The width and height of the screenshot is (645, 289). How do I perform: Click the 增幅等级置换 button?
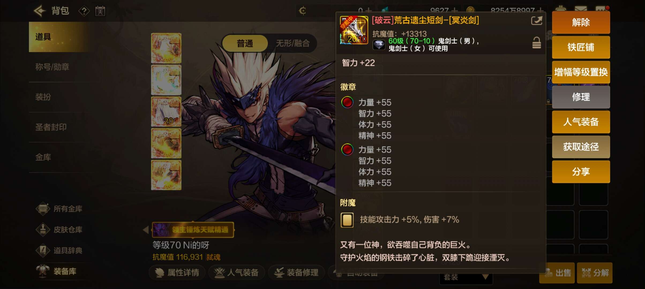pyautogui.click(x=581, y=72)
